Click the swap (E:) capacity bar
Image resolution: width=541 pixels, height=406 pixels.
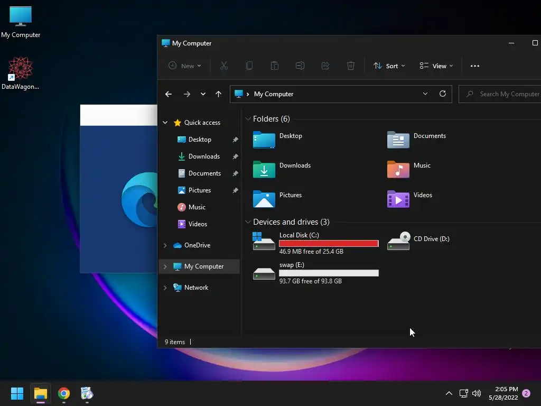329,273
